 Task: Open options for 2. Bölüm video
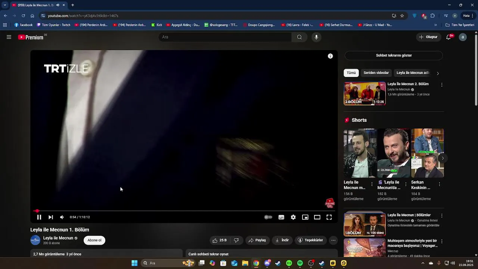442,85
